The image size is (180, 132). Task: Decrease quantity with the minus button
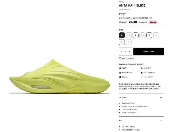122,52
